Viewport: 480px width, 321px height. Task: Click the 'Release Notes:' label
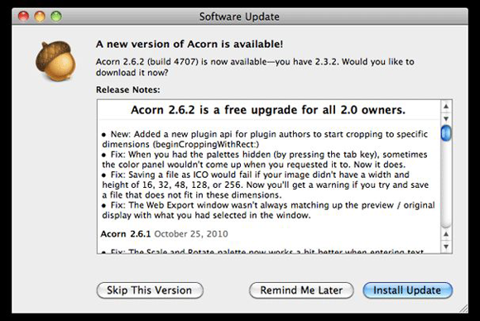click(x=128, y=89)
